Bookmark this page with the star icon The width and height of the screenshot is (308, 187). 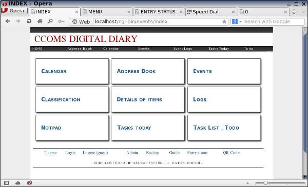(x=224, y=22)
